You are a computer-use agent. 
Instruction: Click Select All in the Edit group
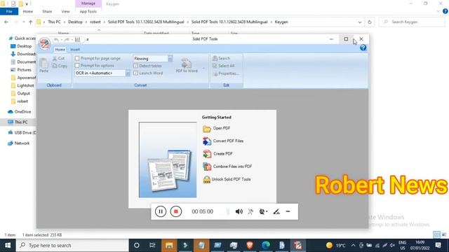tap(223, 66)
